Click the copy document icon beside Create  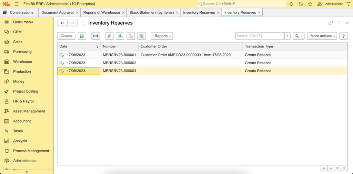pyautogui.click(x=82, y=36)
